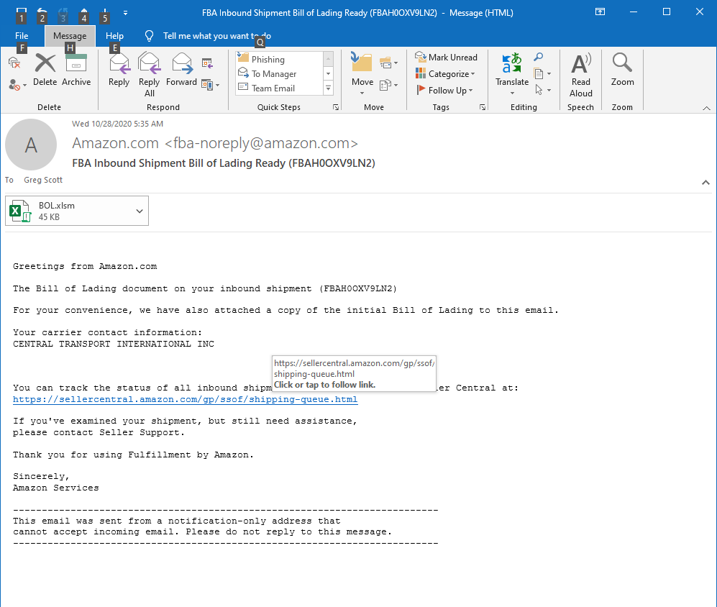Screen dimensions: 717x607
Task: Click the Translate button
Action: pyautogui.click(x=512, y=74)
